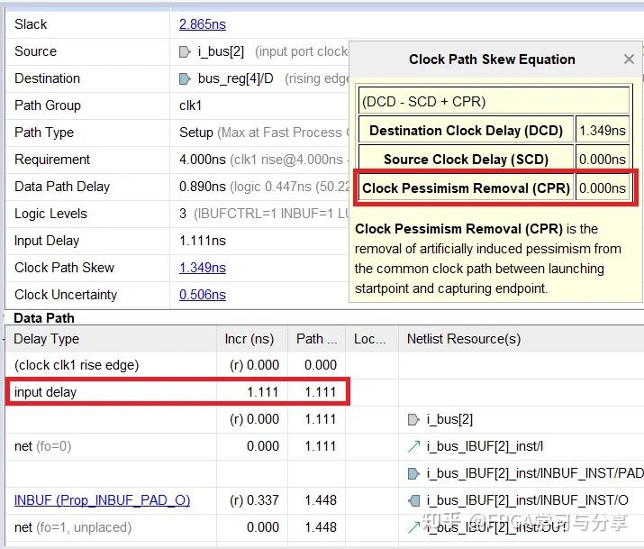
Task: Open the Clock Path Skew 1.349ns link
Action: pyautogui.click(x=202, y=268)
